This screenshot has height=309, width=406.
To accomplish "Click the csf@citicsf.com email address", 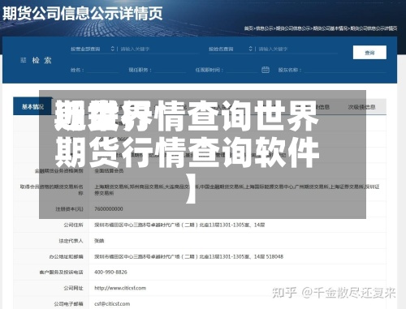I will click(112, 304).
